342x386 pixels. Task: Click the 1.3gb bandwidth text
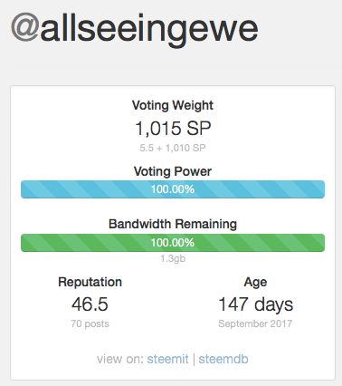[x=173, y=258]
